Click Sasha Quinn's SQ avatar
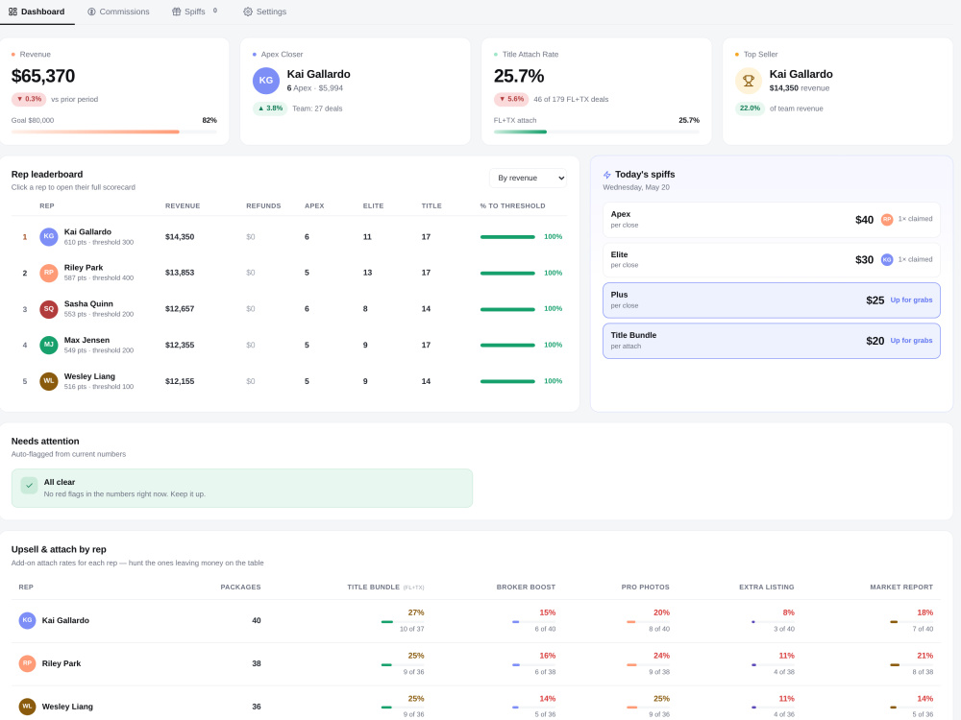This screenshot has height=720, width=961. [48, 309]
